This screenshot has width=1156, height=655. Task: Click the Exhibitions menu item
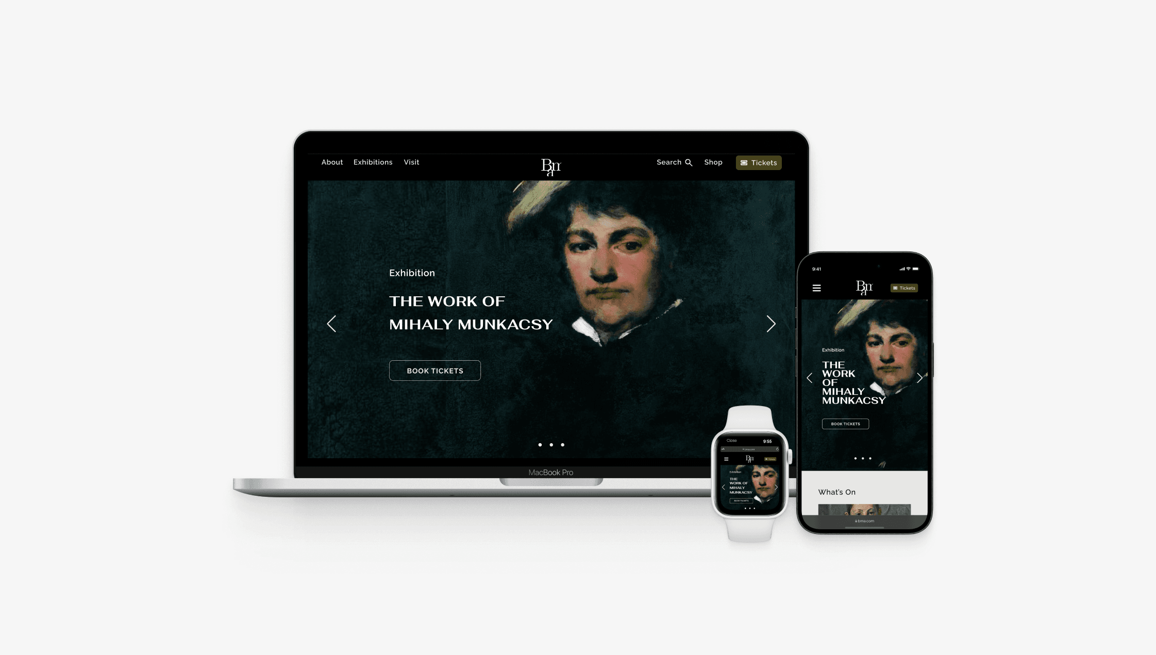(373, 162)
